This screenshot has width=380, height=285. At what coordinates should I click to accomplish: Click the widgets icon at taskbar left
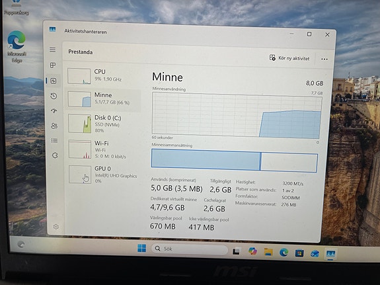click(21, 244)
